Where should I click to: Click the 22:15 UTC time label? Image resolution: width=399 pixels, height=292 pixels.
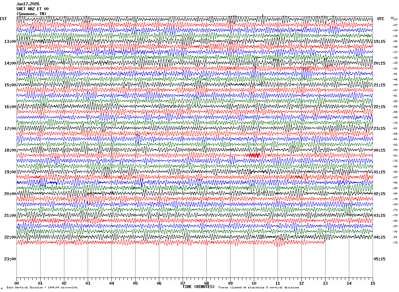coord(379,107)
